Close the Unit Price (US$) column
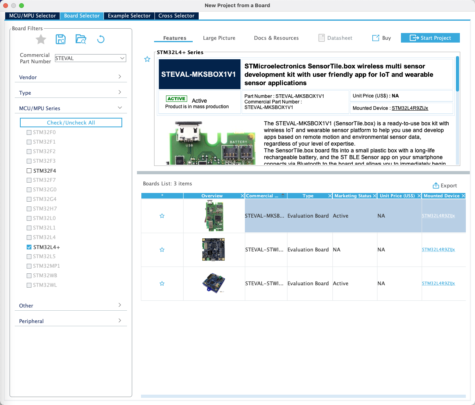The height and width of the screenshot is (405, 475). tap(419, 196)
